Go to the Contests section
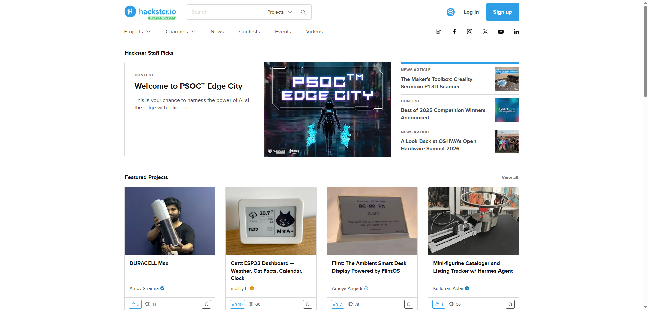The height and width of the screenshot is (310, 648). click(x=249, y=32)
